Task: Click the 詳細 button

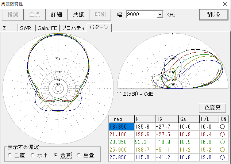Action: point(57,15)
